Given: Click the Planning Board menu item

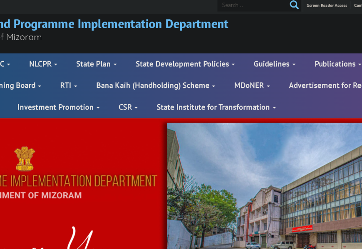Looking at the screenshot, I should click(20, 85).
